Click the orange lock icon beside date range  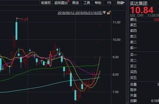coord(109,13)
